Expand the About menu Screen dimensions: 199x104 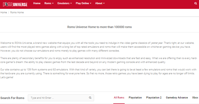pyautogui.click(x=100, y=3)
